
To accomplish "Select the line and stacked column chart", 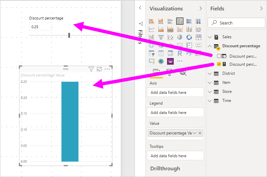I will tap(180, 29).
